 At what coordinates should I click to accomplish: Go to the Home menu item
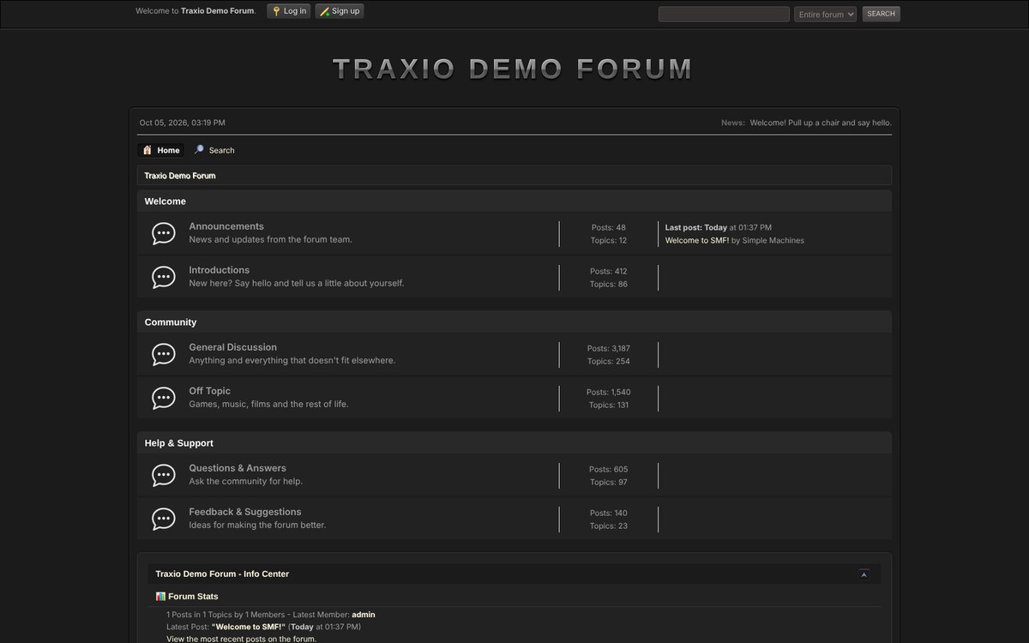click(161, 150)
